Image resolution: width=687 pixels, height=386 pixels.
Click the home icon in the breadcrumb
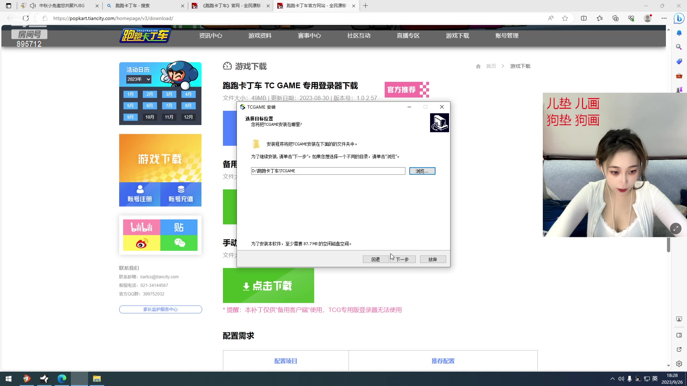[478, 66]
